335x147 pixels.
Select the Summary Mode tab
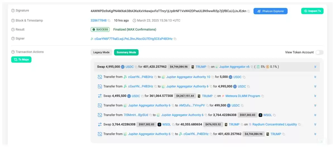(x=126, y=52)
